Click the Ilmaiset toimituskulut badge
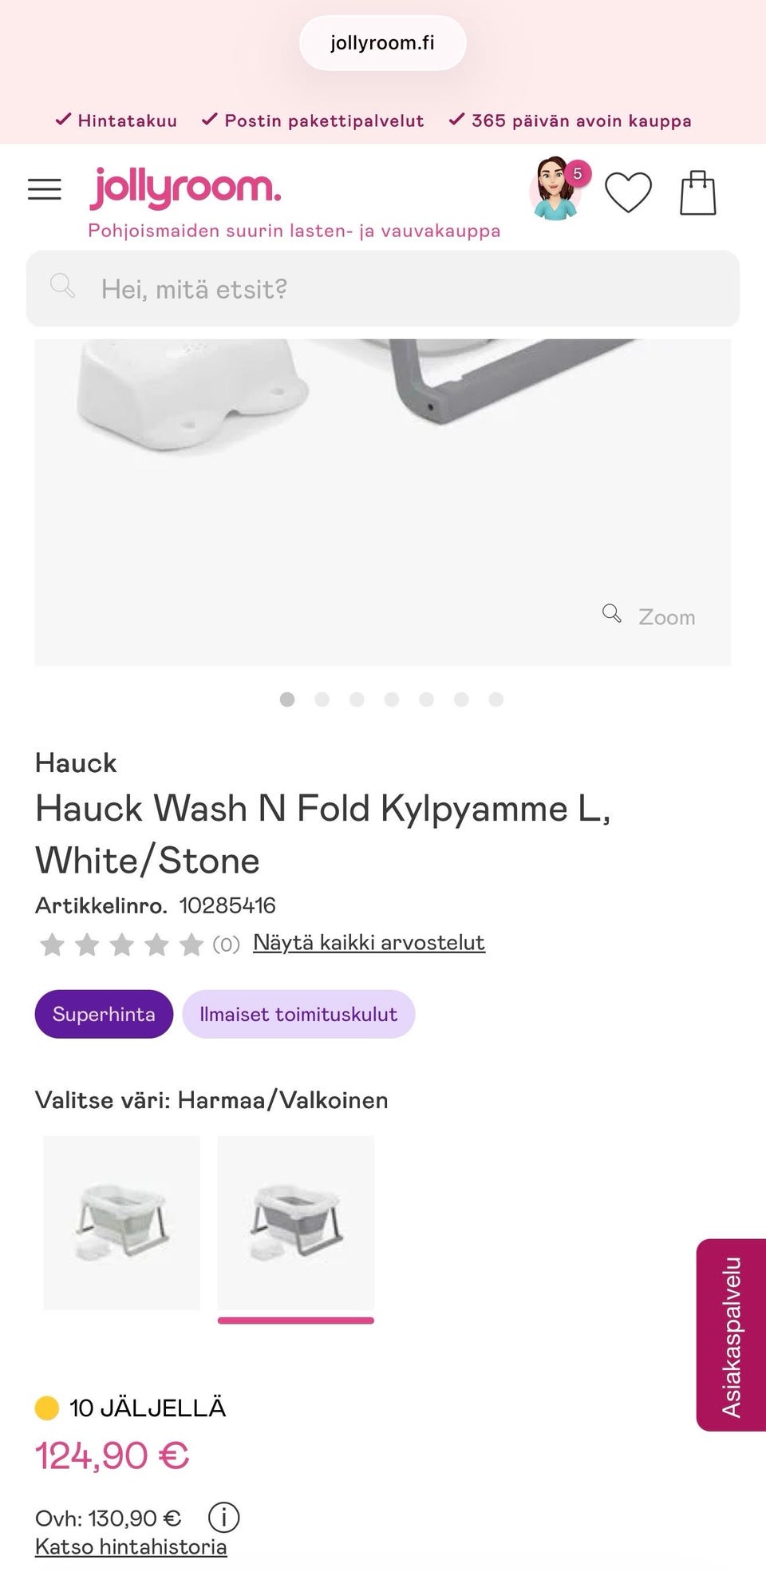This screenshot has height=1572, width=766. pyautogui.click(x=298, y=1014)
